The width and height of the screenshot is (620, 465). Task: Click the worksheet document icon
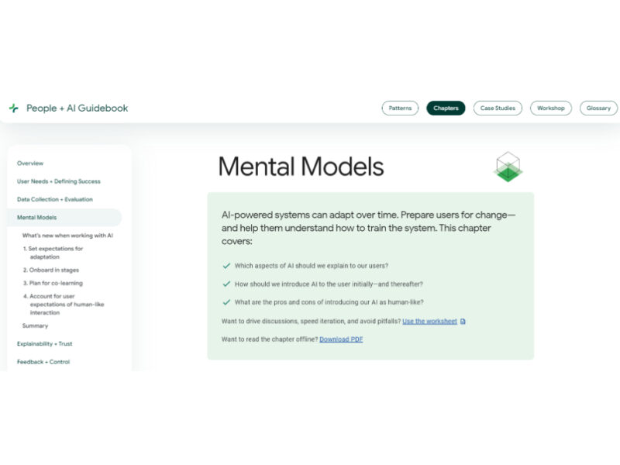[x=463, y=321]
